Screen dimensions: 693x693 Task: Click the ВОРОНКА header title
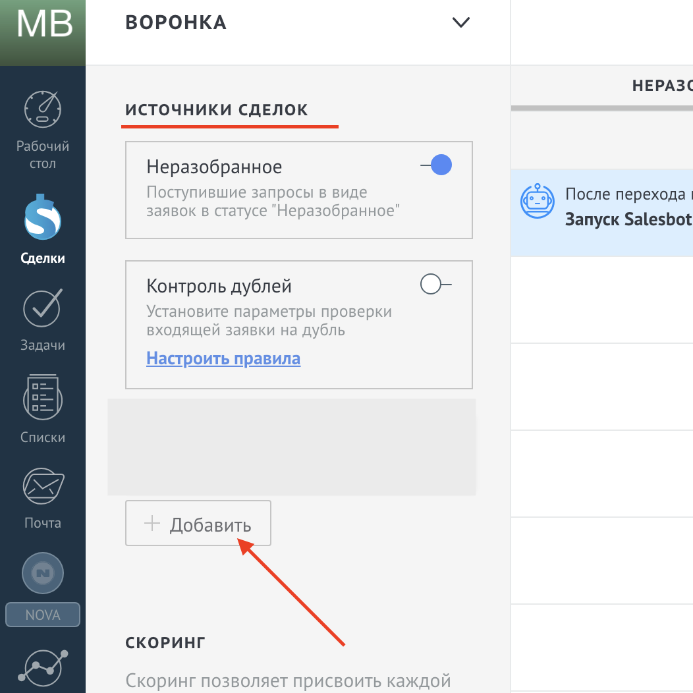(x=176, y=22)
